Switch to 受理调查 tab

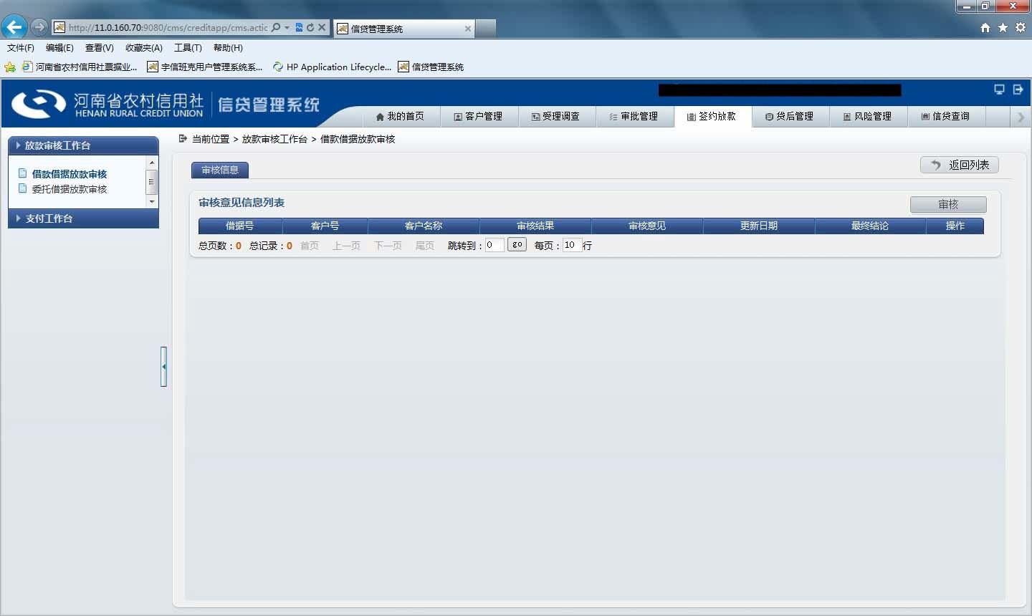(x=556, y=116)
